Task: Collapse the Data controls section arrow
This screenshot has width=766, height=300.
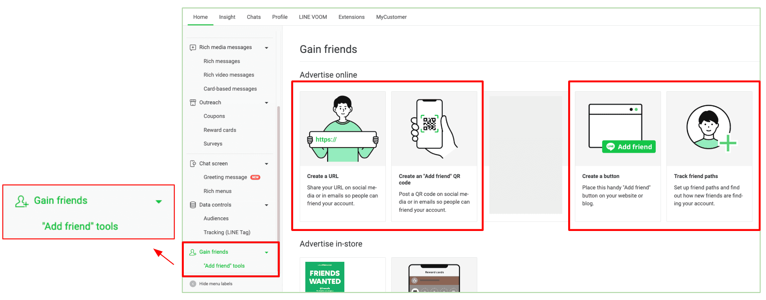Action: click(x=266, y=205)
